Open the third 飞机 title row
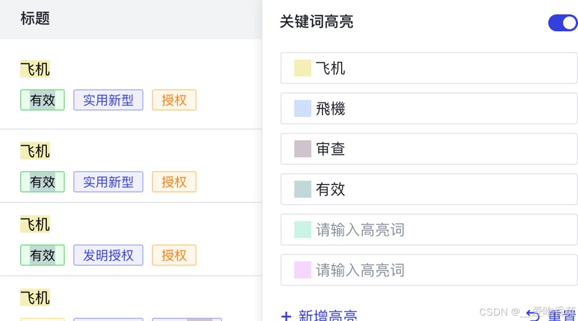The height and width of the screenshot is (321, 578). pos(35,224)
